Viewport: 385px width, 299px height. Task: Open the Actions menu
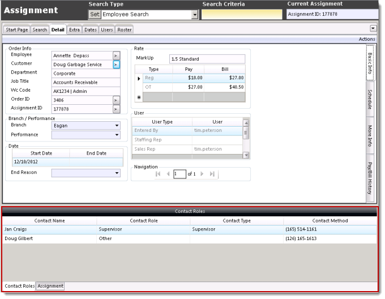point(367,39)
